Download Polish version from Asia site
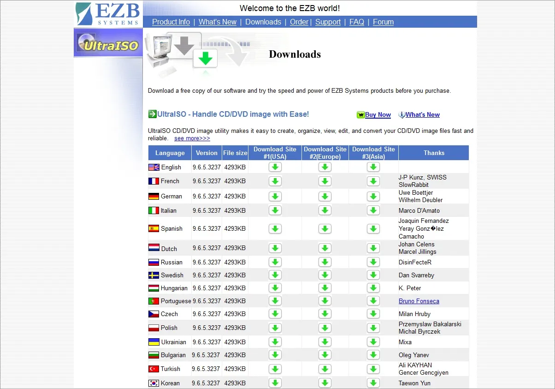The width and height of the screenshot is (555, 389). 373,328
